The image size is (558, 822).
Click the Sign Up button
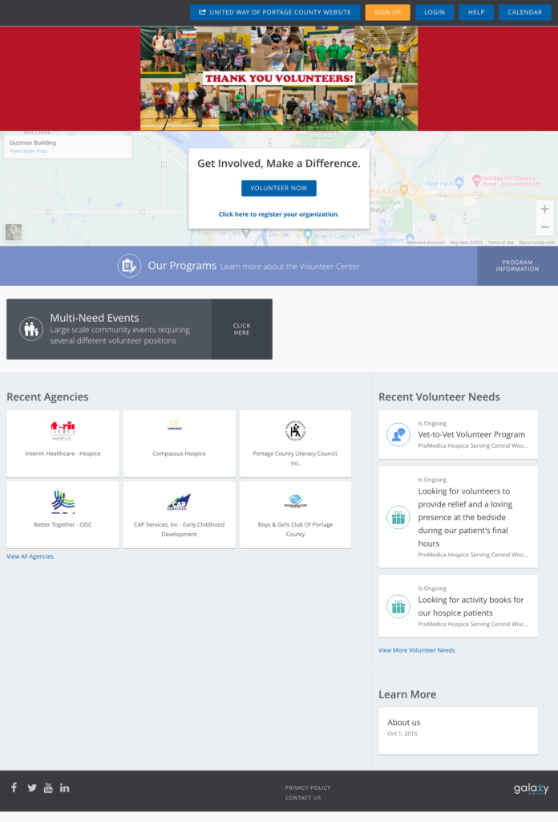pos(387,12)
